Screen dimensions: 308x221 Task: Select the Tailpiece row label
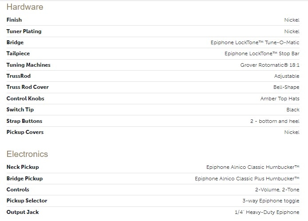click(18, 53)
